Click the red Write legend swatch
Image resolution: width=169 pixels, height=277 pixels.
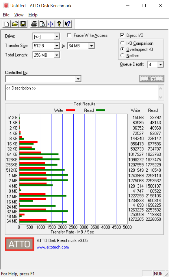click(x=70, y=111)
